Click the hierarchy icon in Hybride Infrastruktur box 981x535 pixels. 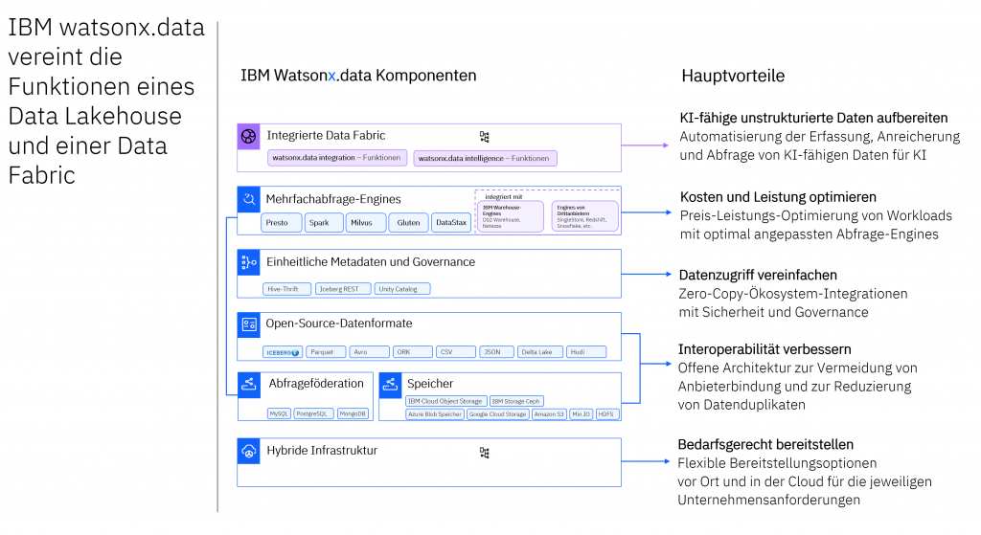[485, 452]
